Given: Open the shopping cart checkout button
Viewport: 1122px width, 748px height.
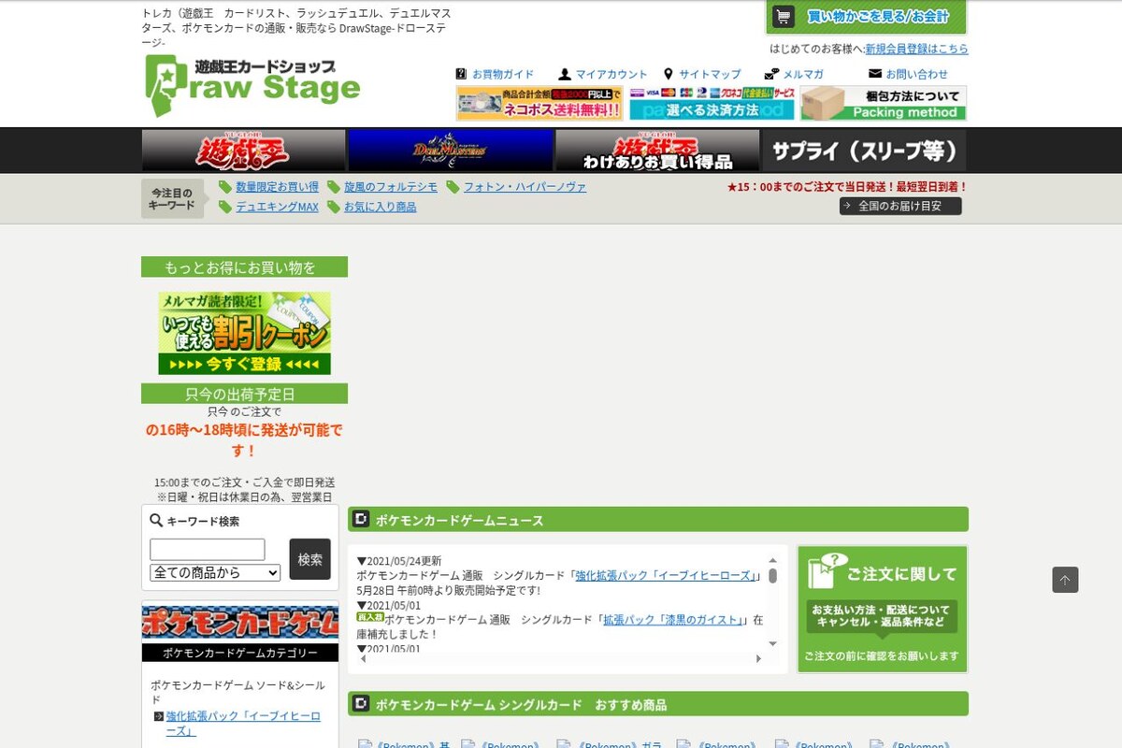Looking at the screenshot, I should coord(866,17).
